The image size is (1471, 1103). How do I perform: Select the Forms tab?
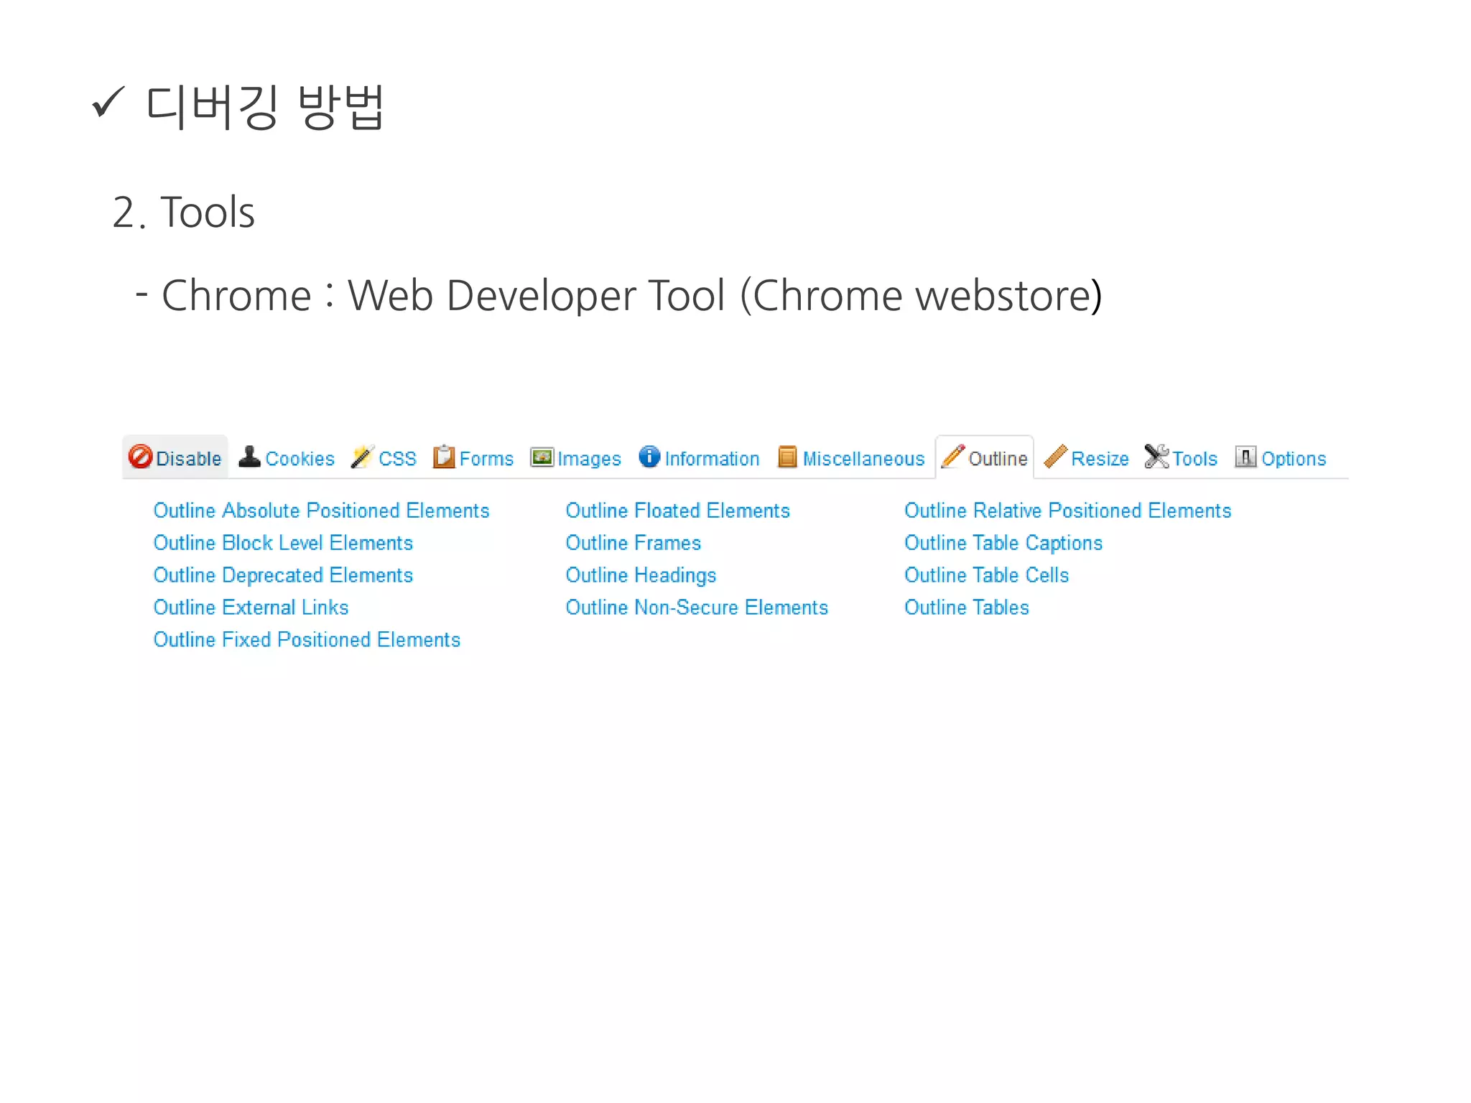coord(473,457)
